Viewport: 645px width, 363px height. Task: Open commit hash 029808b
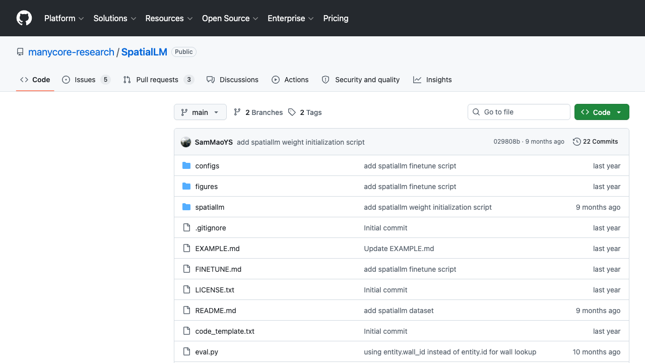pyautogui.click(x=506, y=142)
